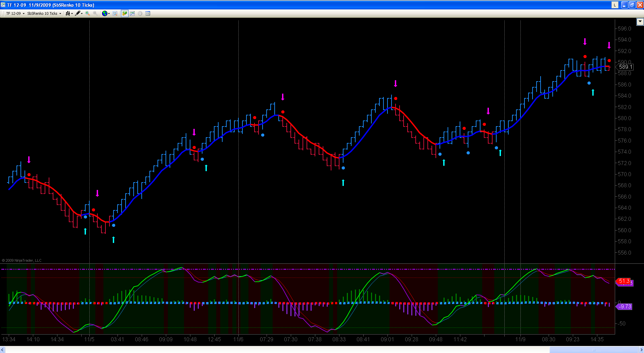Click the 556.0 price axis label

tap(625, 253)
